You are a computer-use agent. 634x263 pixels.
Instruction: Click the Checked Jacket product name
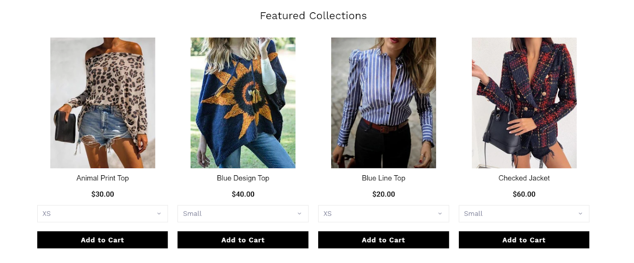(x=524, y=178)
